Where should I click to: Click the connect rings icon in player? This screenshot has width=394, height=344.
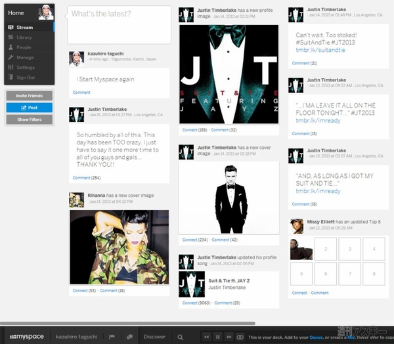(x=240, y=337)
